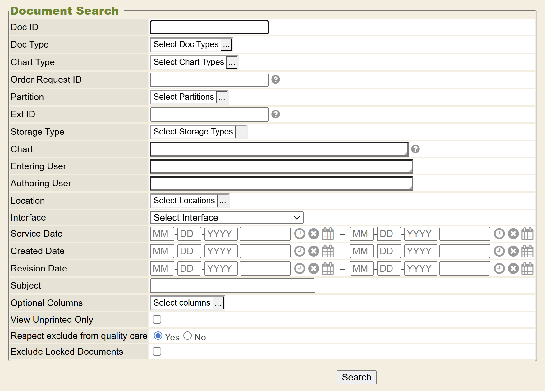Click the help icon beside Ext ID field

(275, 114)
